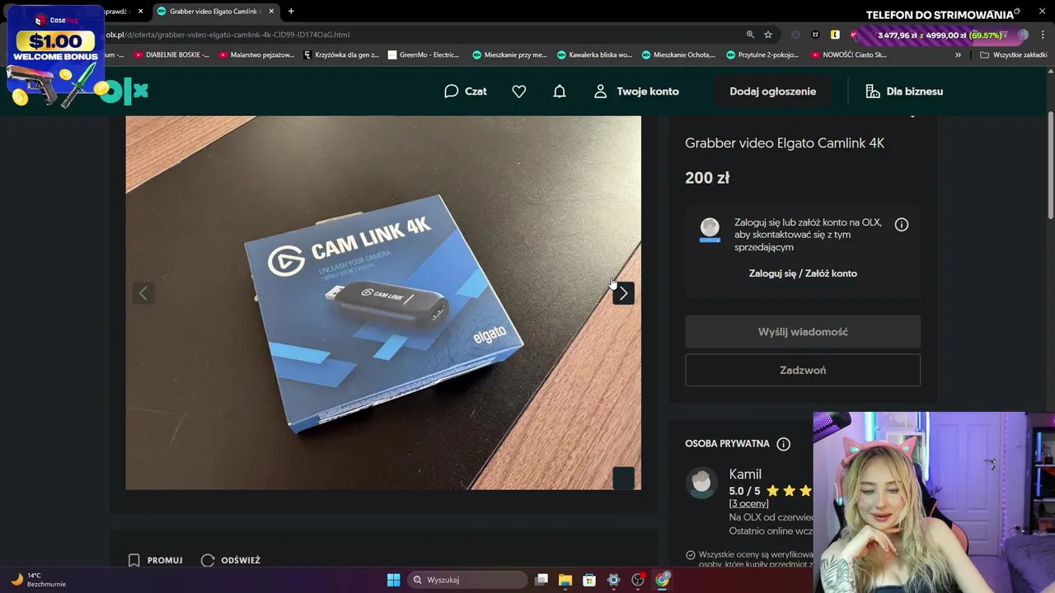Open Mieszkanie Ochota bookmark
This screenshot has height=593, width=1055.
(x=679, y=55)
